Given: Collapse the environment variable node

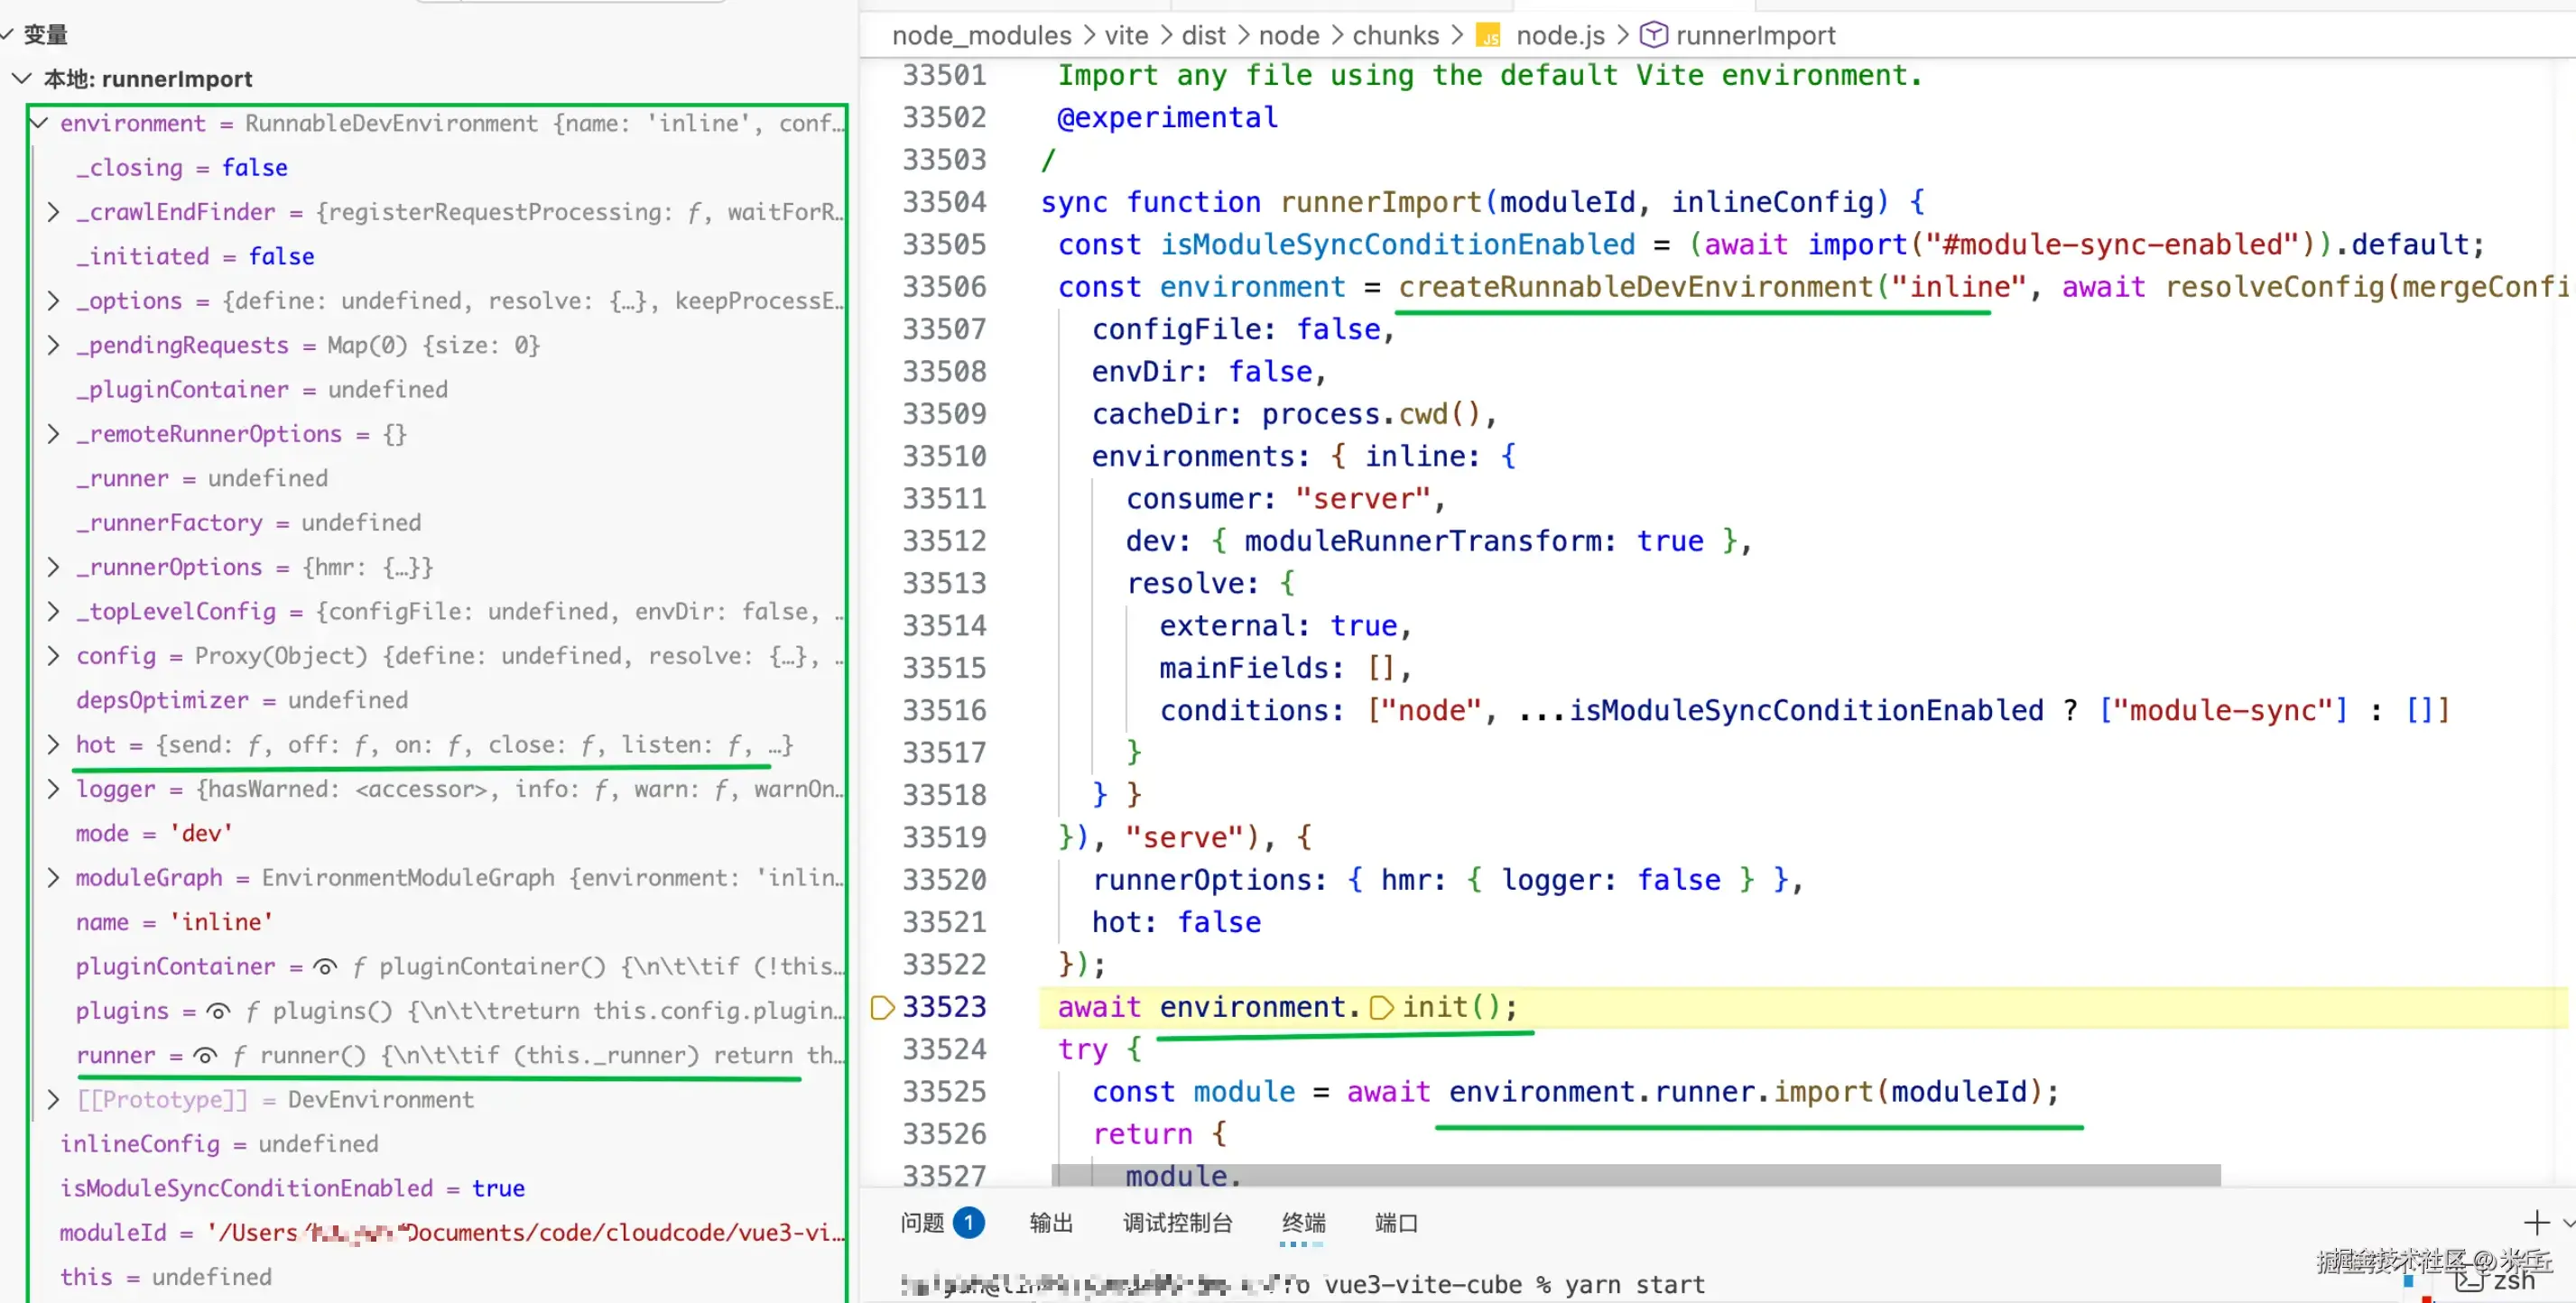Looking at the screenshot, I should tap(39, 123).
